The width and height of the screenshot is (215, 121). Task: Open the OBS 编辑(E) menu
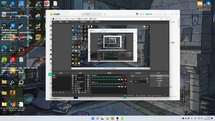coord(61,22)
